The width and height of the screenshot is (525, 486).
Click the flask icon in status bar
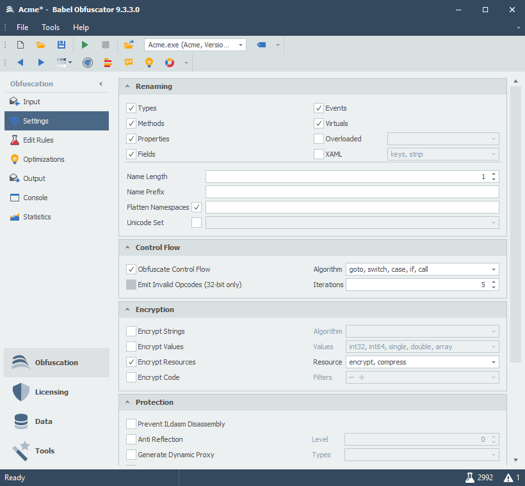469,478
